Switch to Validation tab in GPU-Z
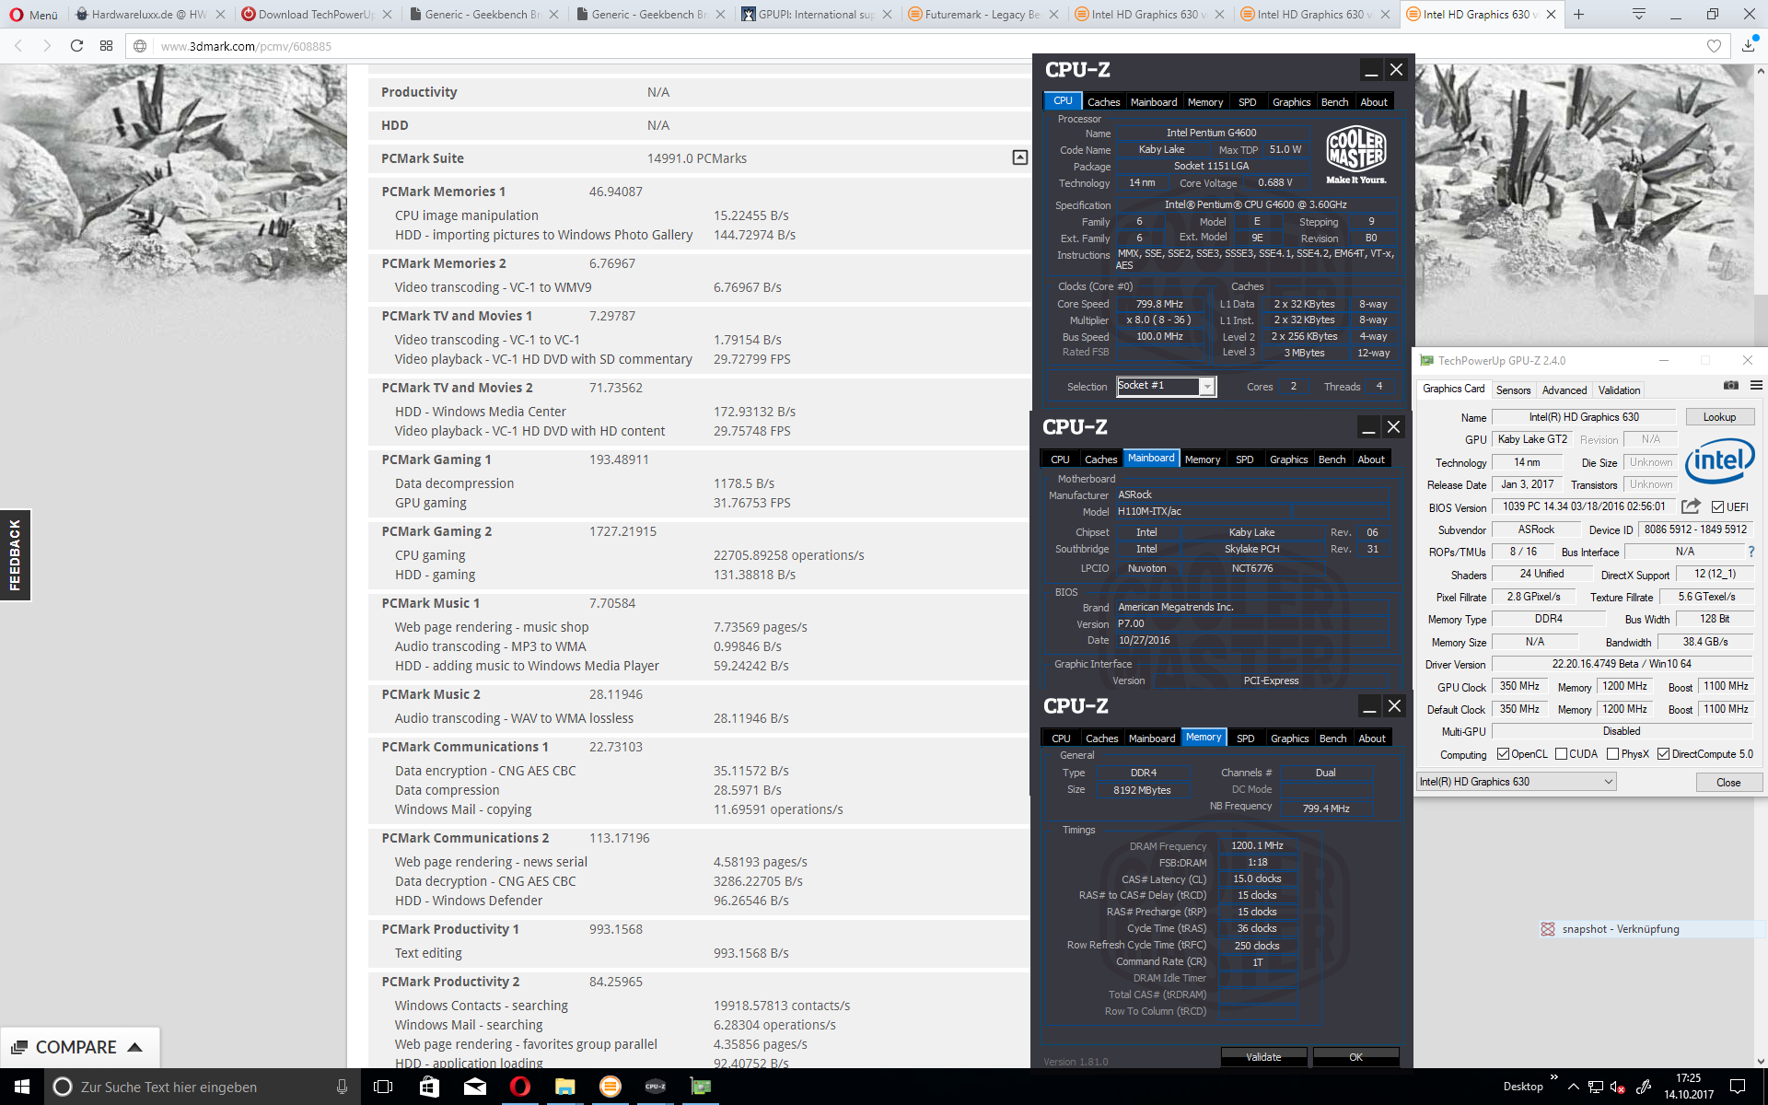The width and height of the screenshot is (1768, 1105). [x=1619, y=390]
